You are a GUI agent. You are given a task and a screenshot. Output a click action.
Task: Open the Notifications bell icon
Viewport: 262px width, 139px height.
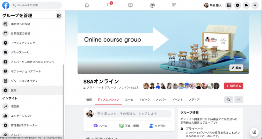click(x=246, y=5)
